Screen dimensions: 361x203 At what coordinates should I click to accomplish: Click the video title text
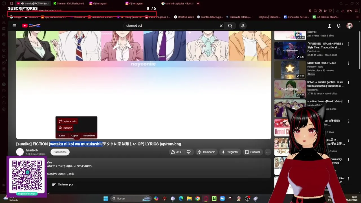click(x=99, y=144)
